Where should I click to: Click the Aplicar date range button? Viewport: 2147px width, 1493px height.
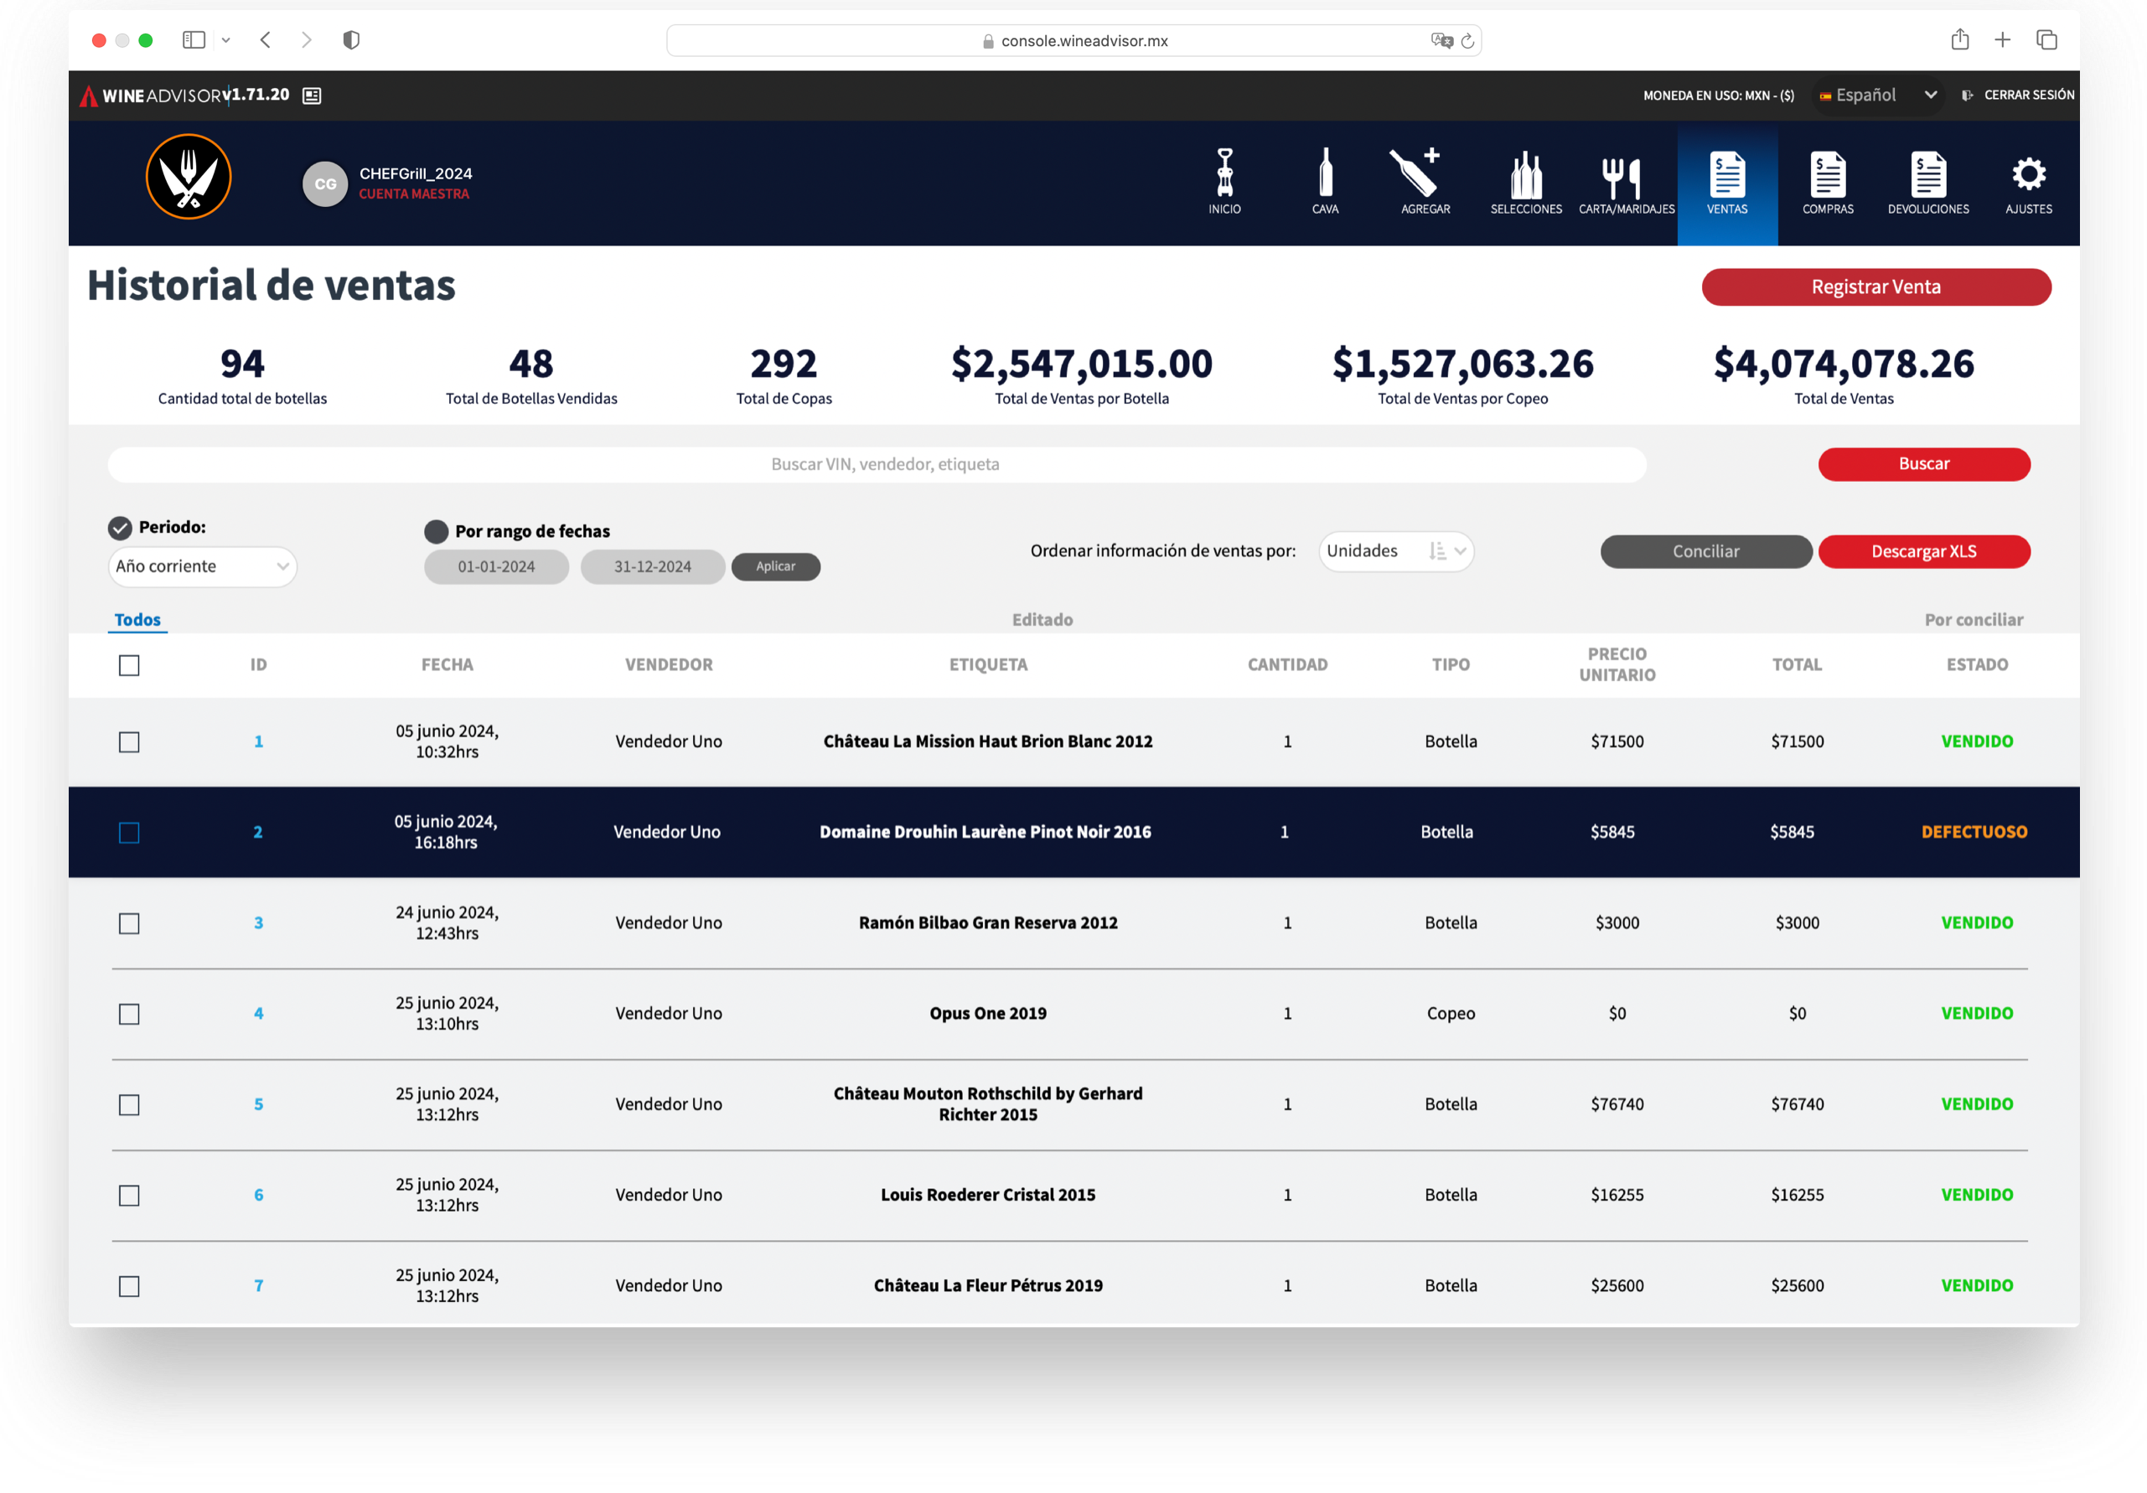point(775,566)
